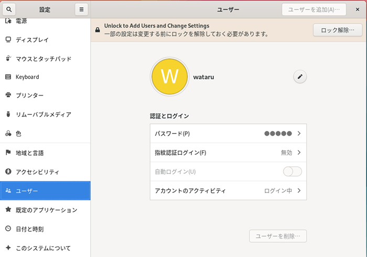367x257 pixels.
Task: Click the printer icon in sidebar
Action: 8,95
